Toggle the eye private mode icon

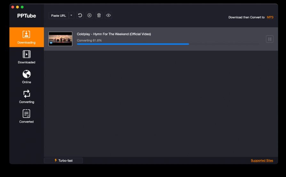pos(108,15)
